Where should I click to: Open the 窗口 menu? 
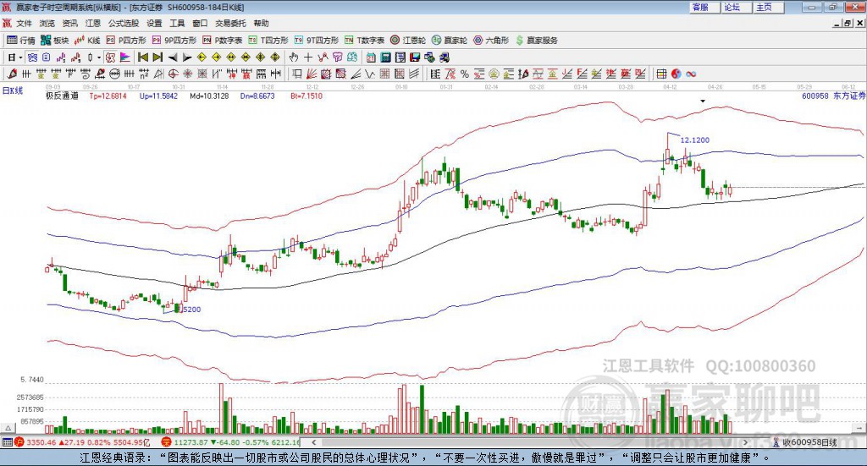[200, 23]
